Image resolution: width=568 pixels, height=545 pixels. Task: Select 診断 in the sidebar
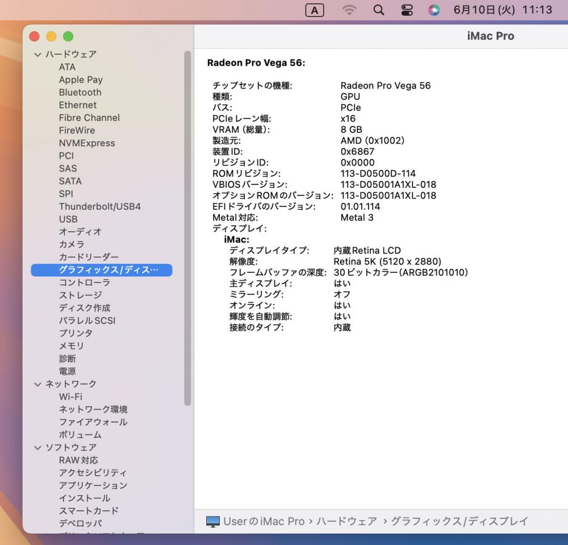click(x=68, y=359)
